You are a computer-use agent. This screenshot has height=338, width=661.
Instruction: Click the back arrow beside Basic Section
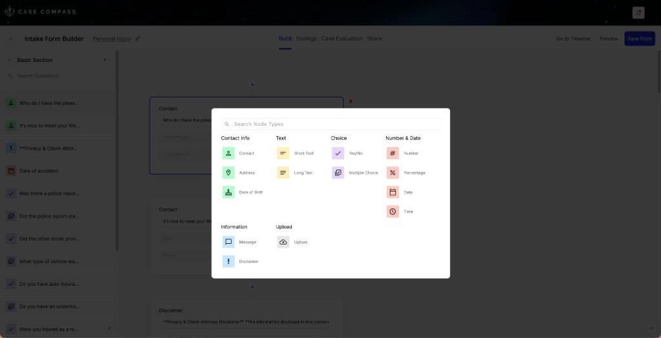pyautogui.click(x=10, y=60)
